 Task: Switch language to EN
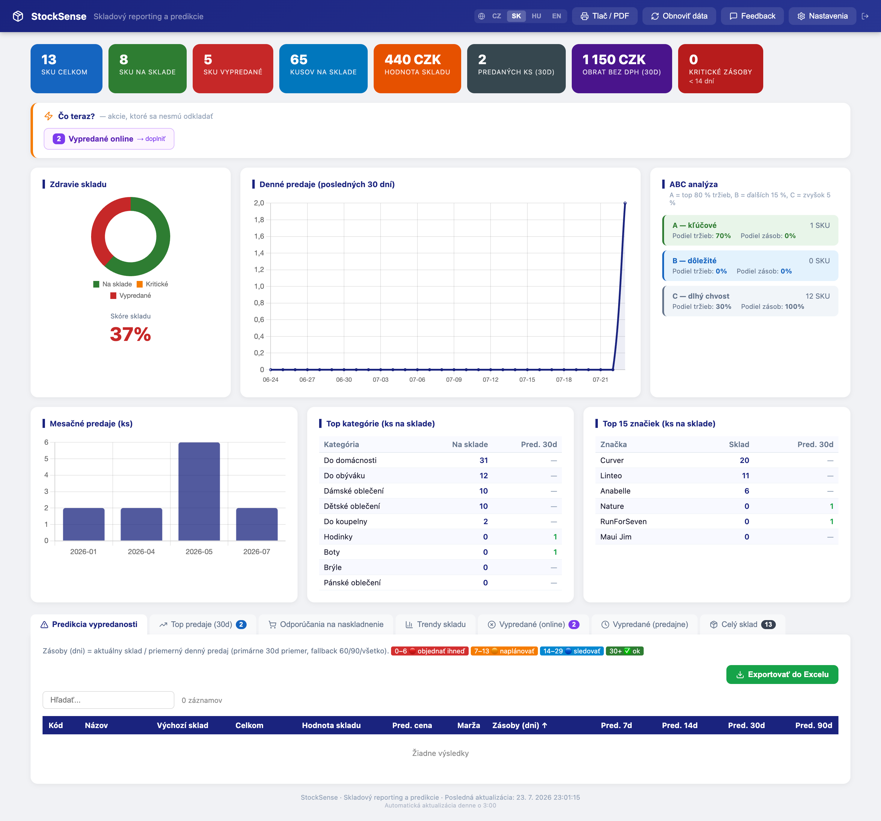[x=556, y=16]
